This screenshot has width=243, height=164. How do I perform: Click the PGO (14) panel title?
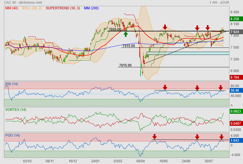[x=13, y=135]
